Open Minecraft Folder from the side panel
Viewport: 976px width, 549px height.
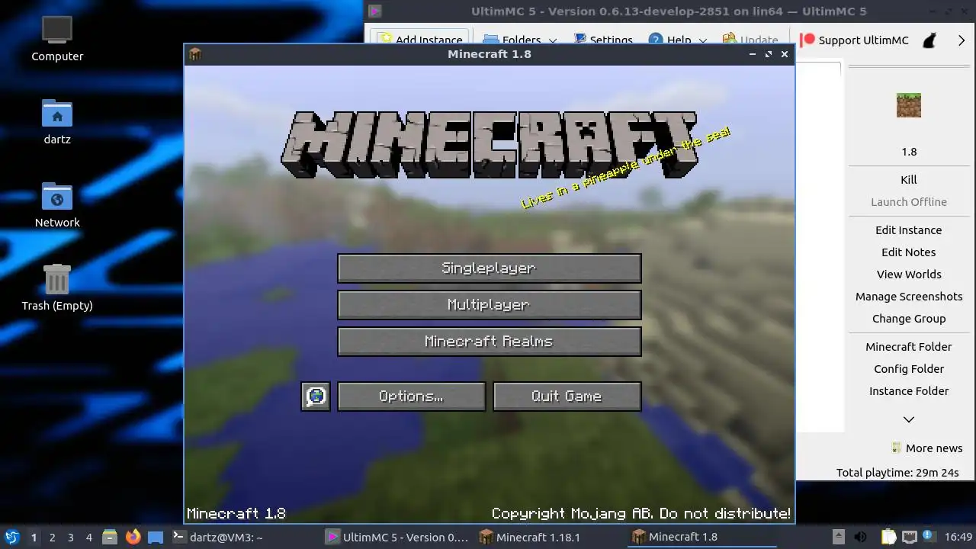[x=909, y=347]
